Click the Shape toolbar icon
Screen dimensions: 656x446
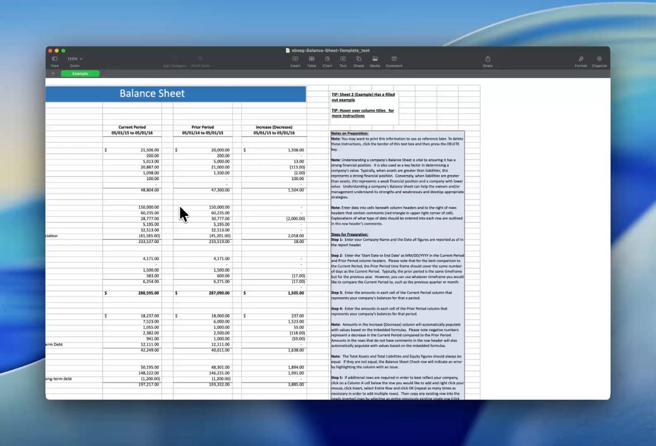click(x=359, y=58)
